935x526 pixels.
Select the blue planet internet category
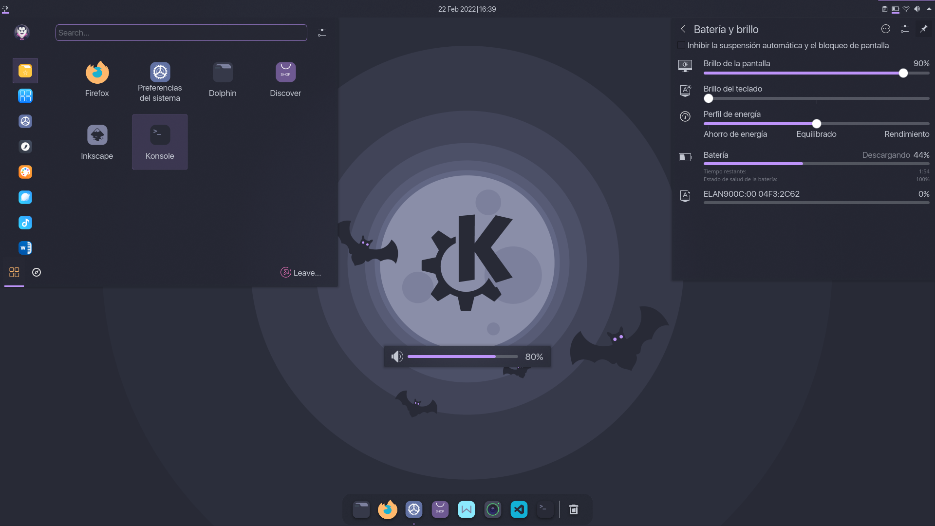[25, 197]
